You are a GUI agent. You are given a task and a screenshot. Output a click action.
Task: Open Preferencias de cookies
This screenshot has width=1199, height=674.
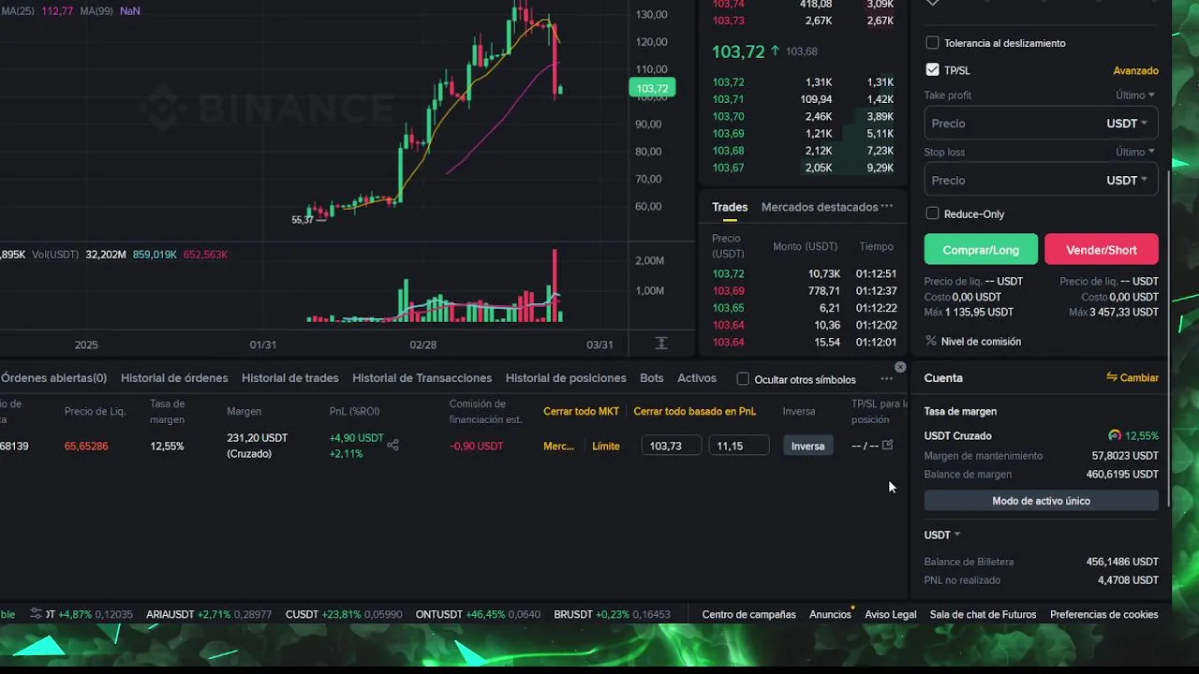(x=1104, y=615)
